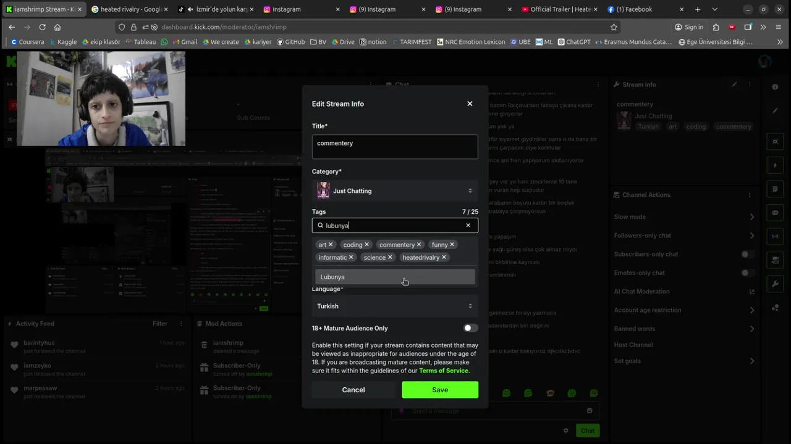Viewport: 791px width, 444px height.
Task: Remove the heatedrivalry tag
Action: tap(444, 257)
